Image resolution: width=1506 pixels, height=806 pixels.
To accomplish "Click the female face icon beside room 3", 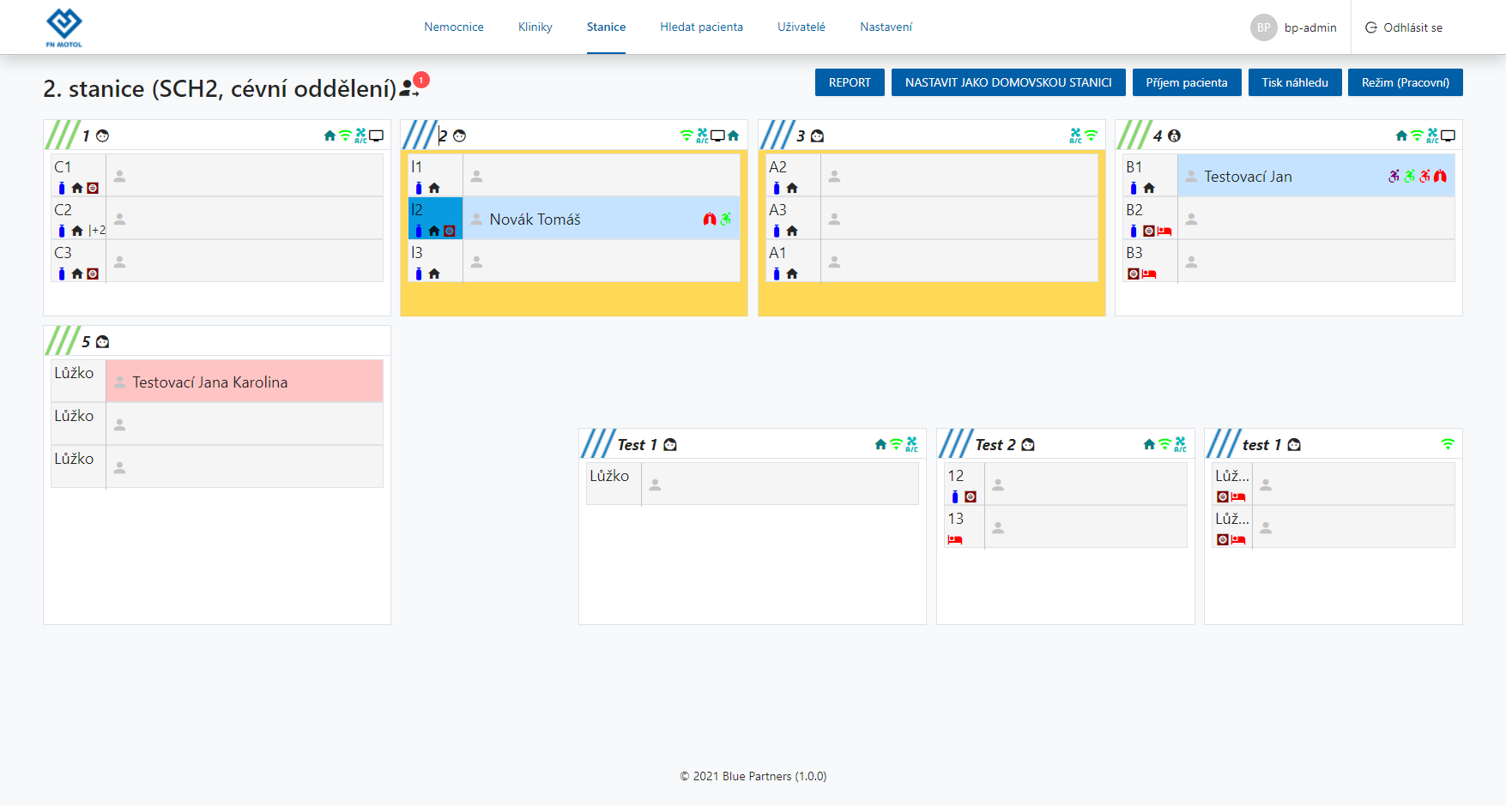I will [817, 135].
